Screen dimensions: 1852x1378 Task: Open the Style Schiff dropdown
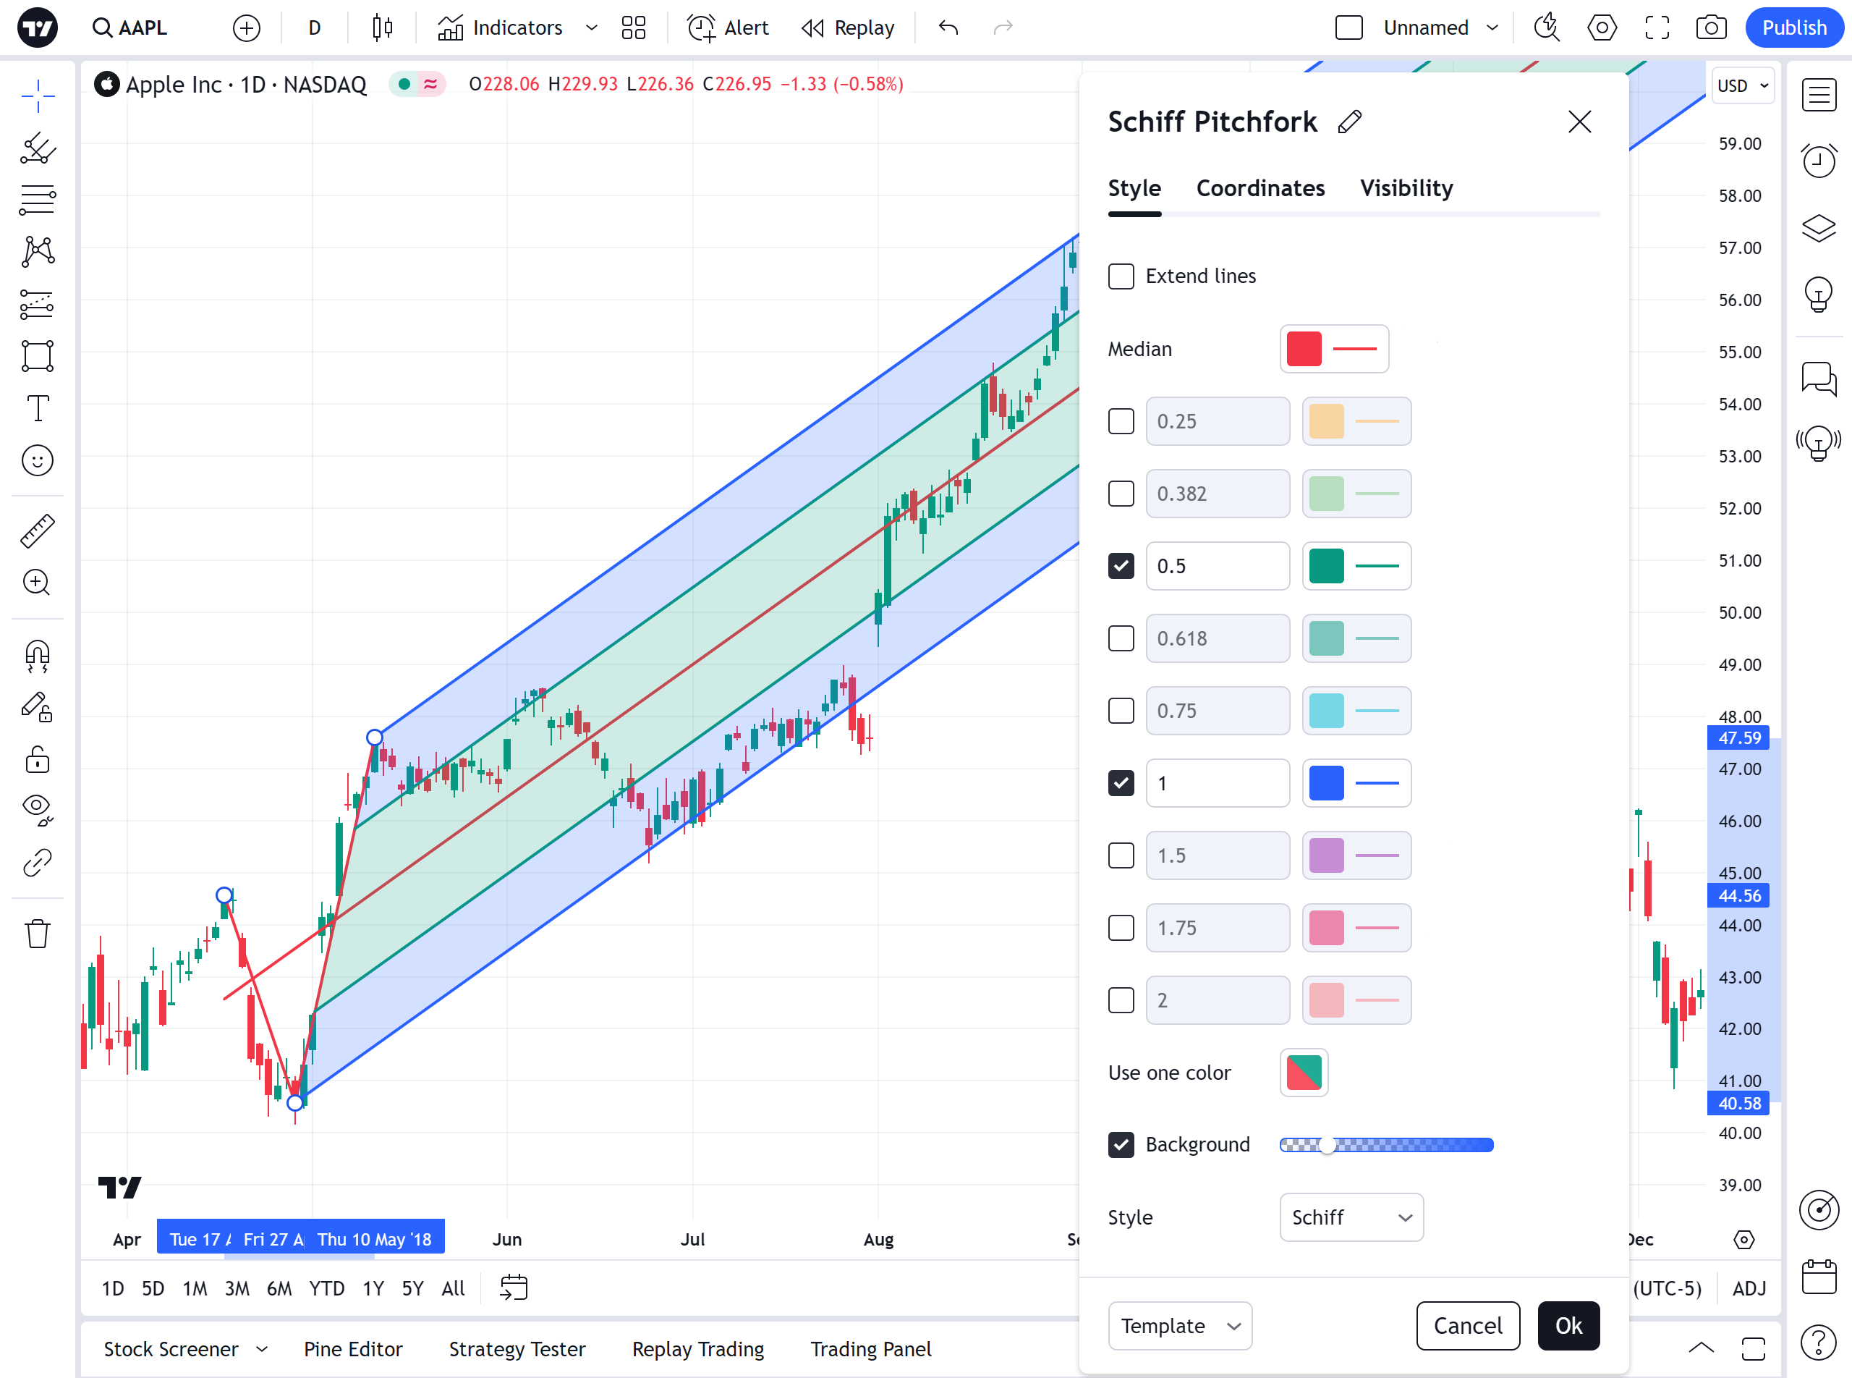[1351, 1217]
